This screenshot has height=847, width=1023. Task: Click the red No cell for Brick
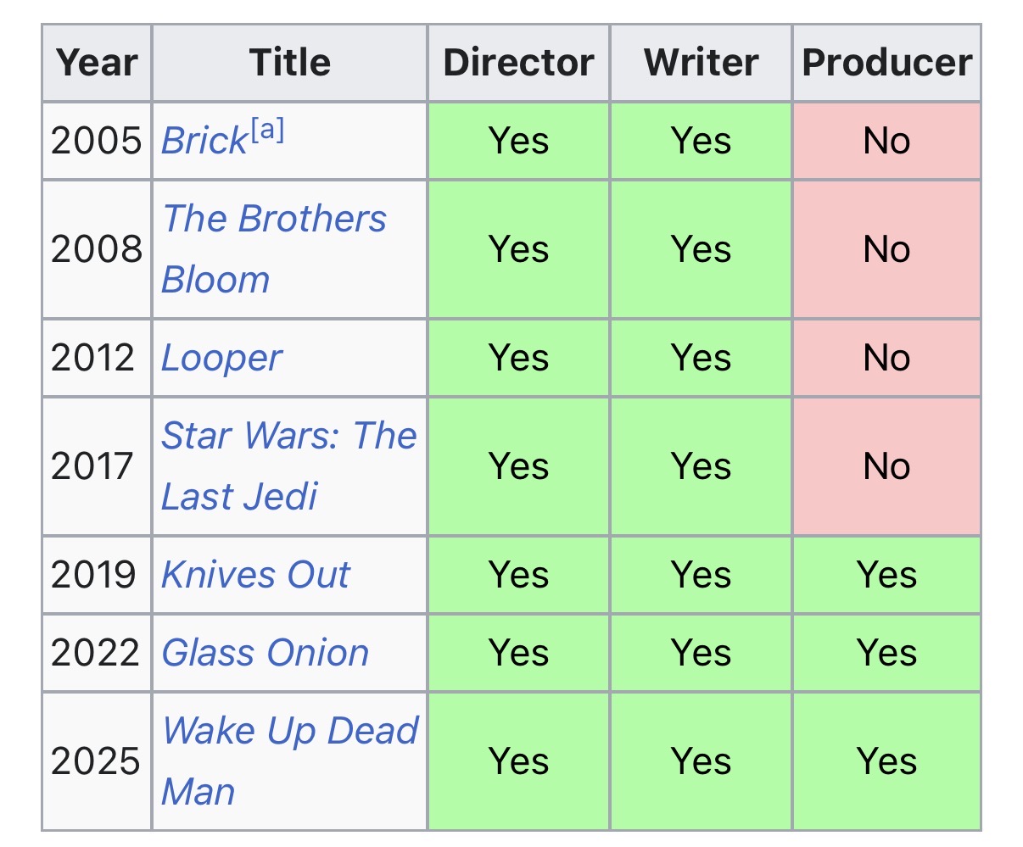(886, 141)
